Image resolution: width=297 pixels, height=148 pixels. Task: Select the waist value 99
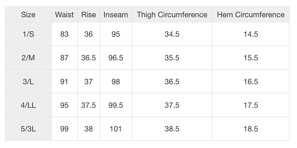64,129
